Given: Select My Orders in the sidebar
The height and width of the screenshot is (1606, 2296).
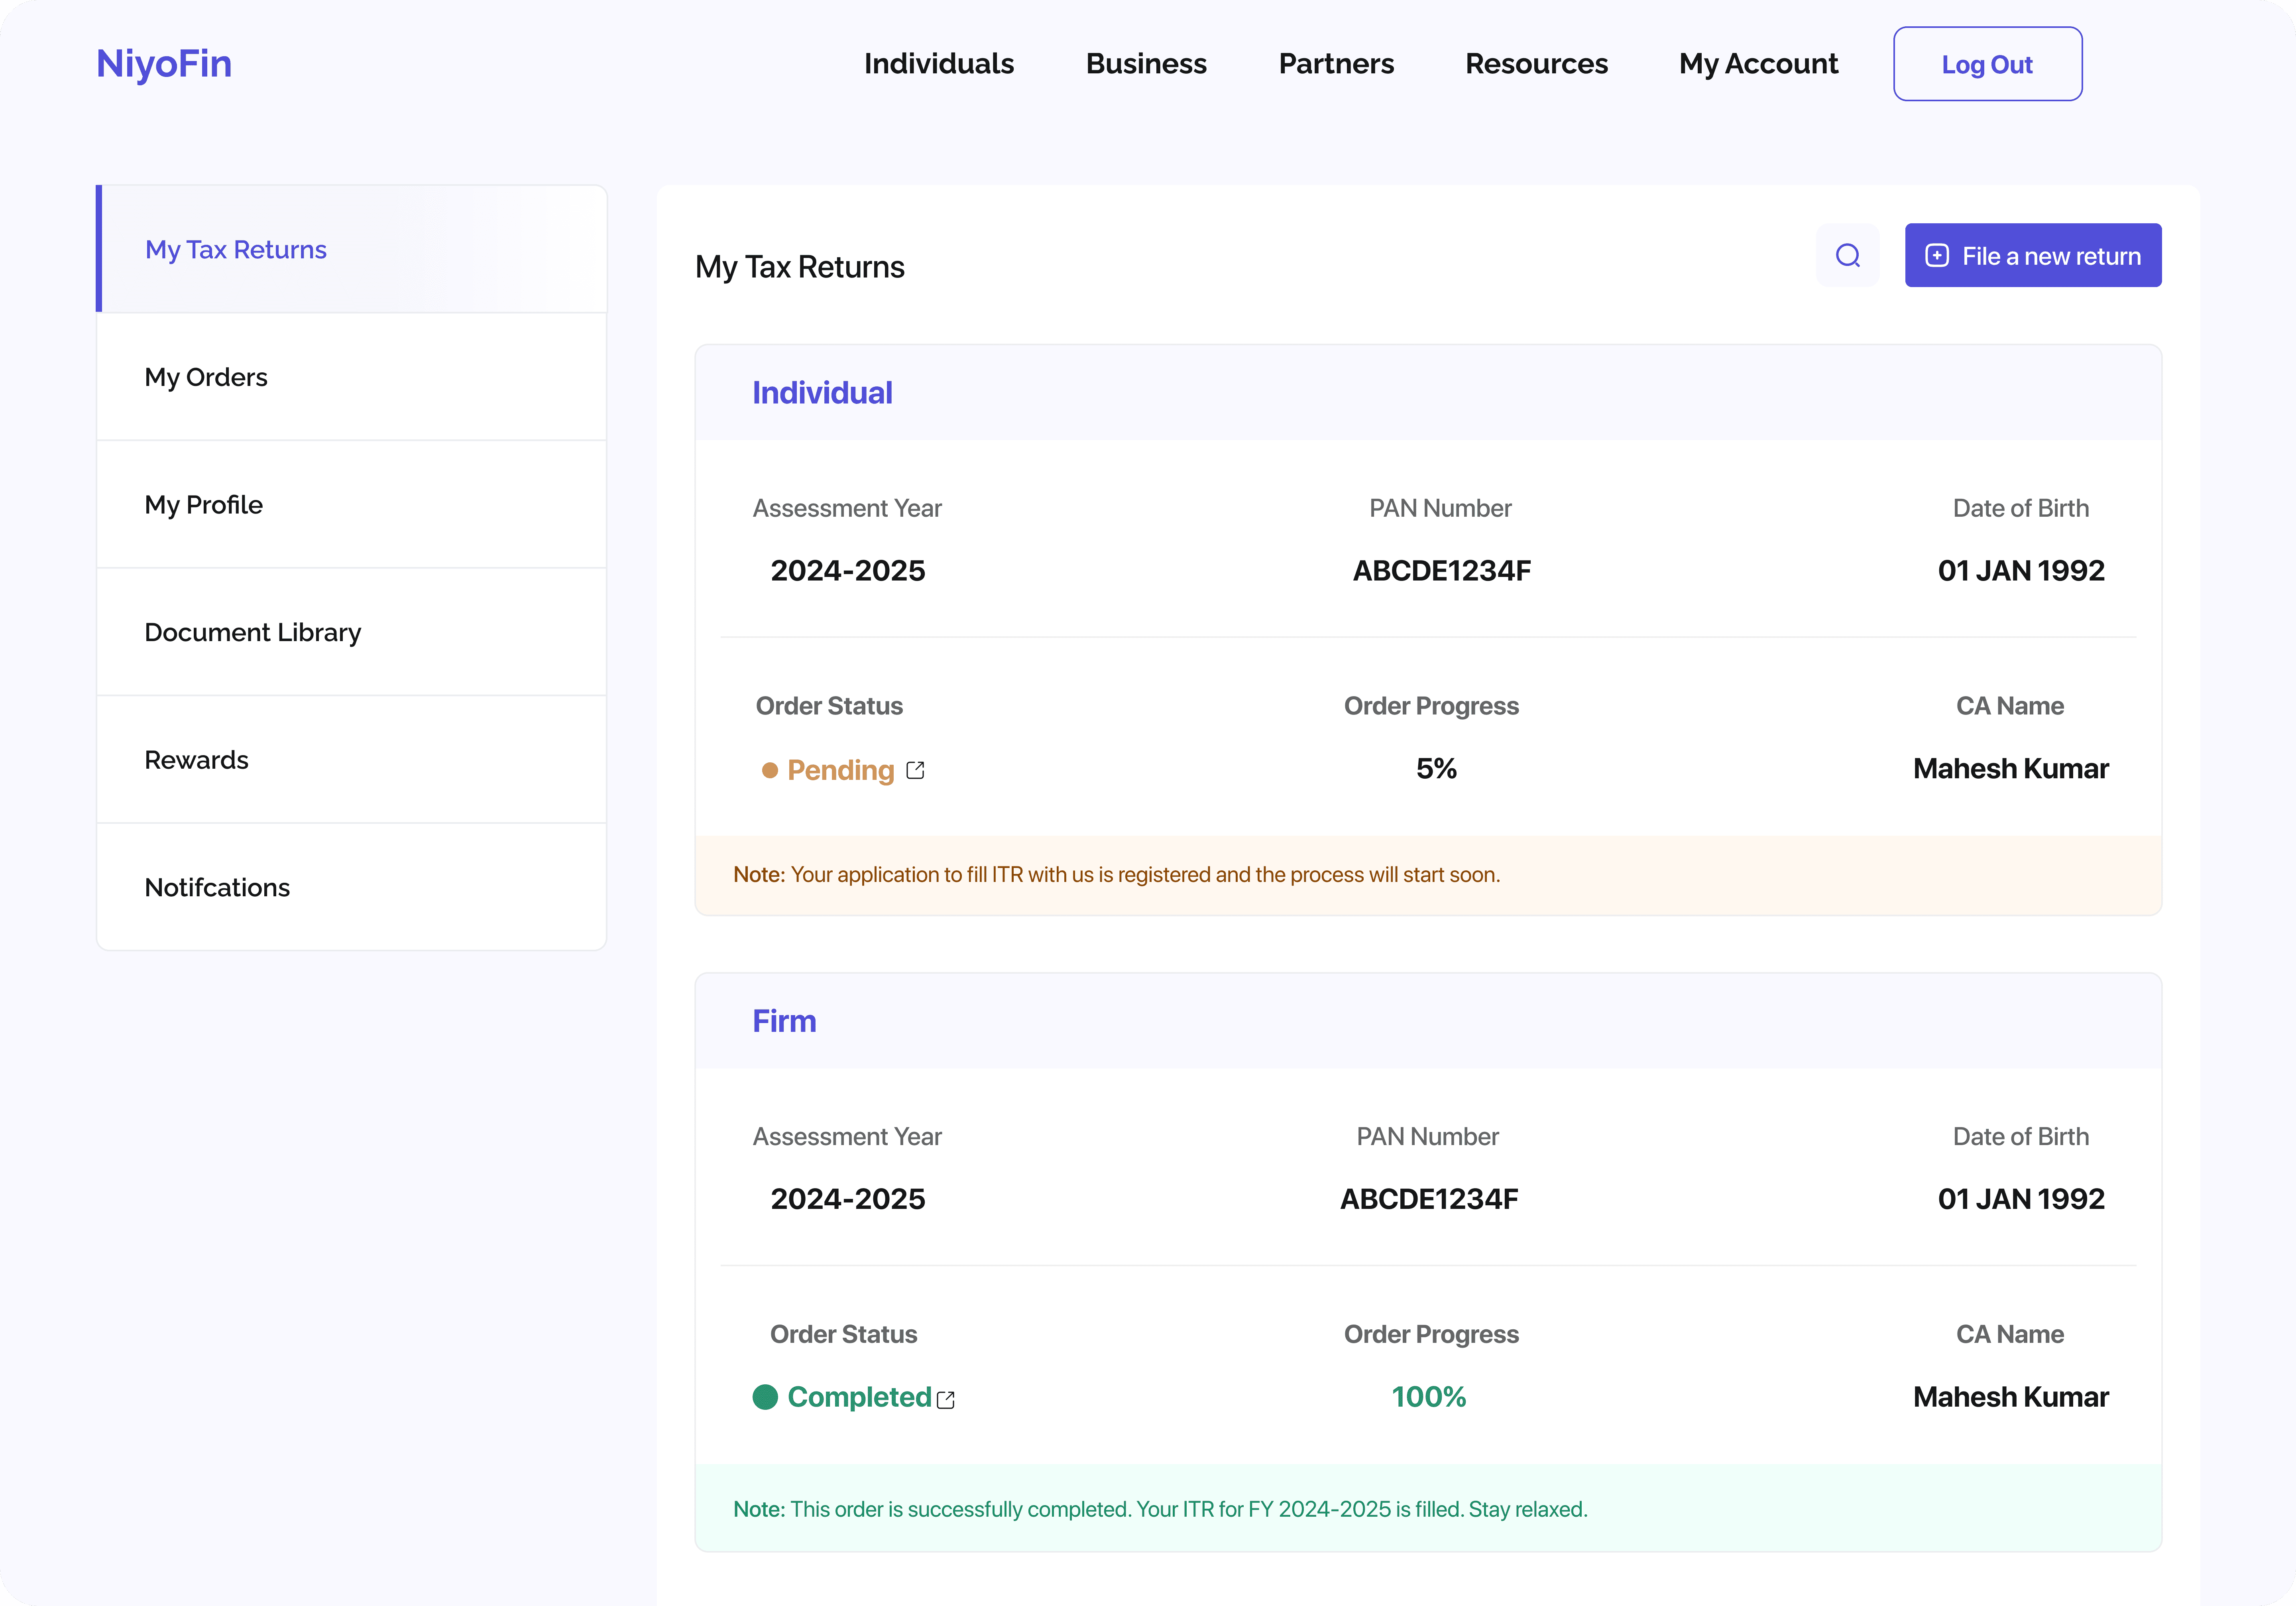Looking at the screenshot, I should pyautogui.click(x=206, y=377).
